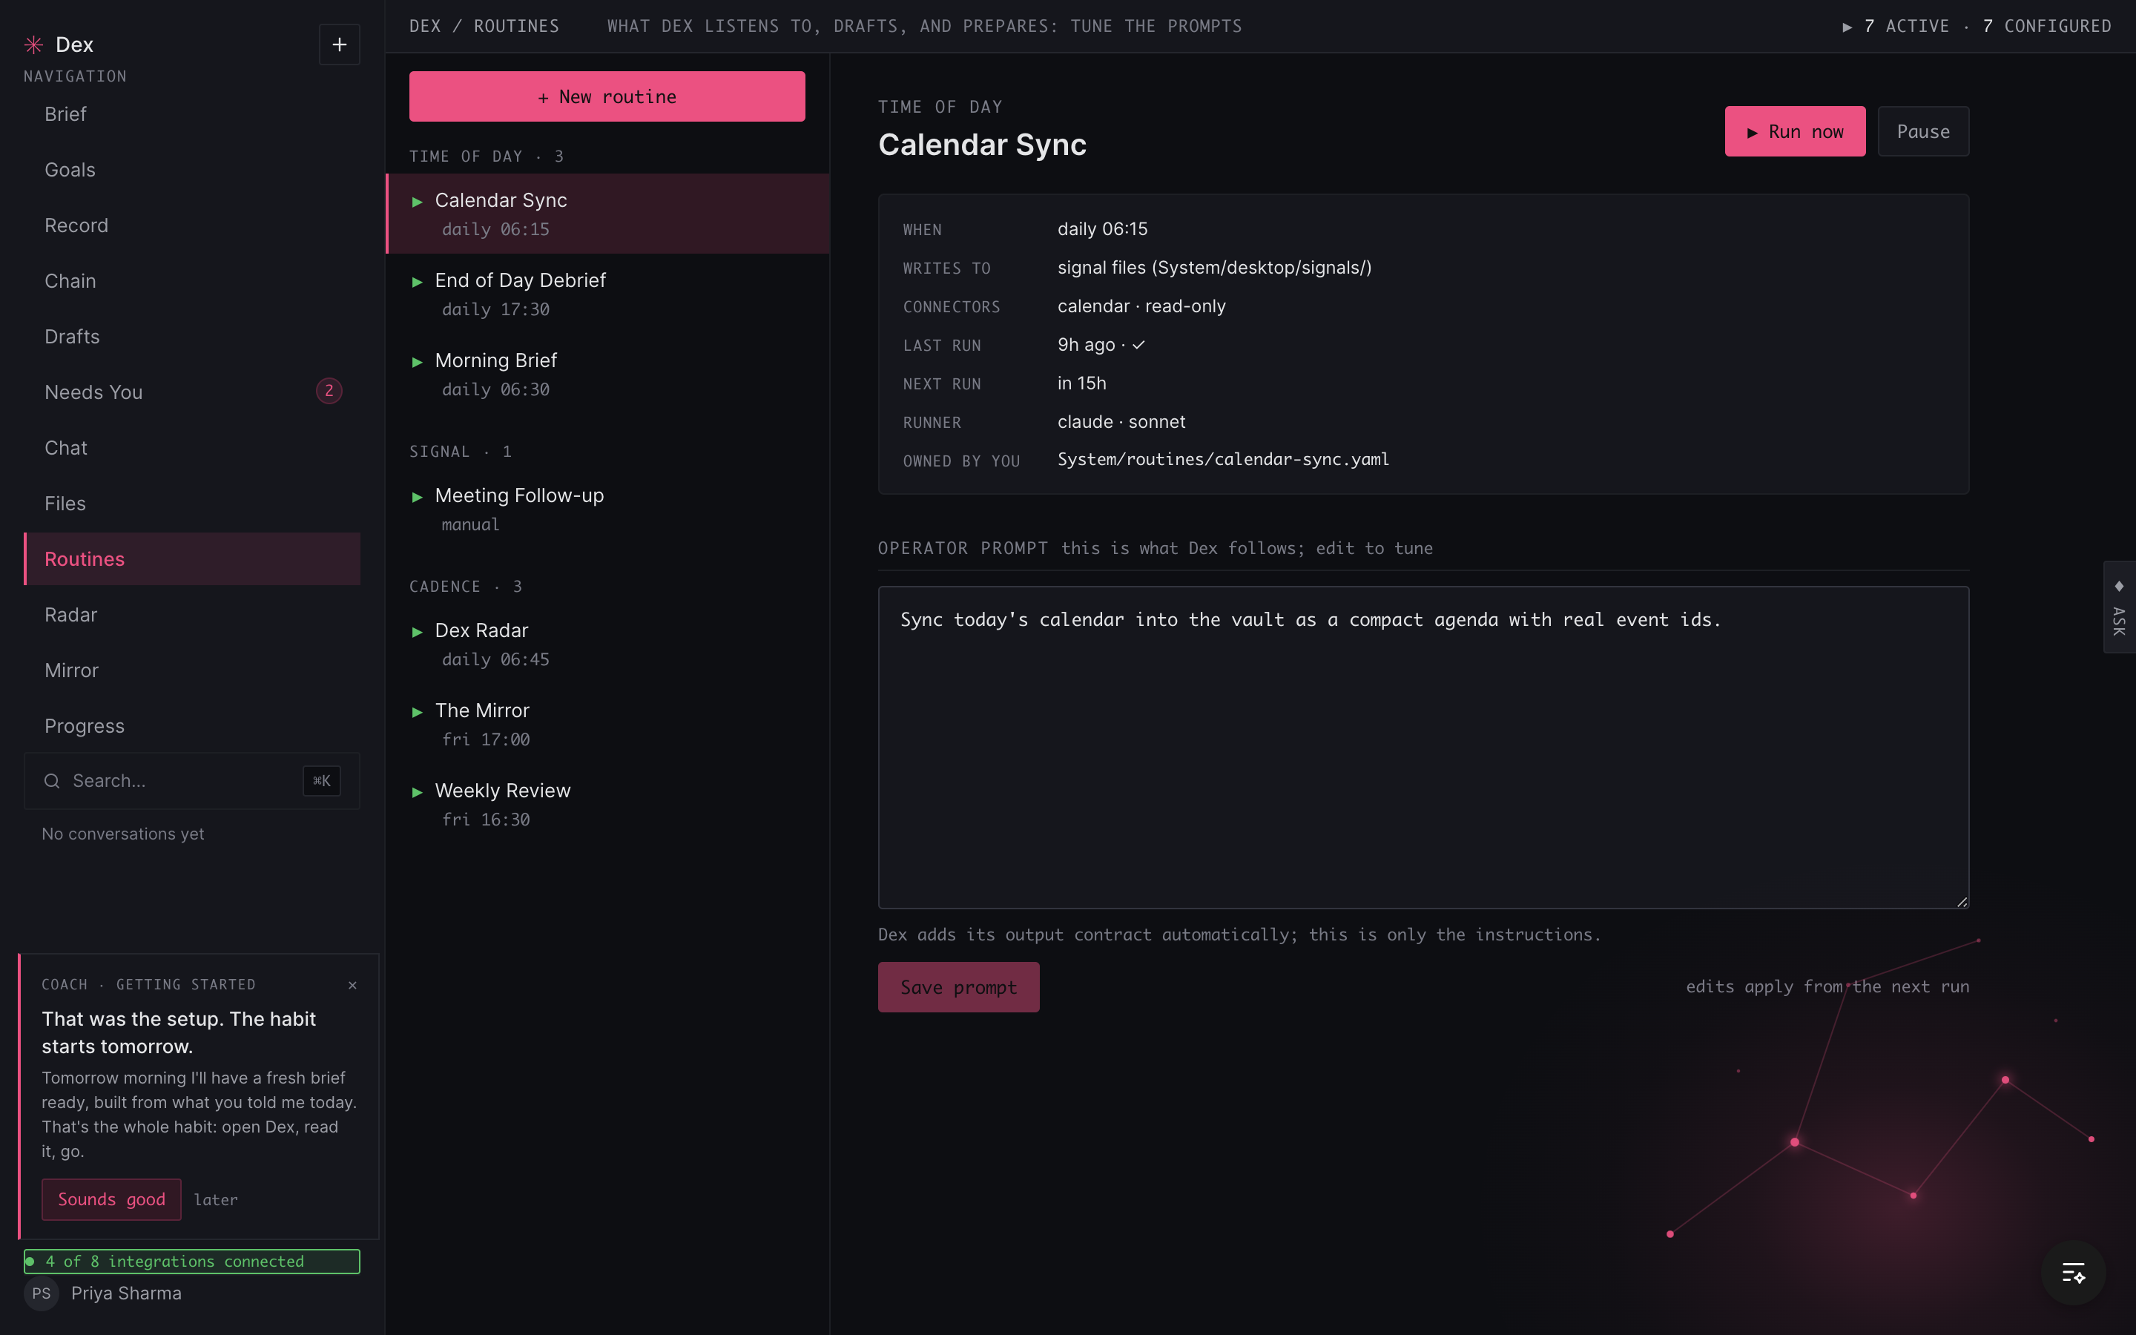Go to Chain page

[x=191, y=281]
